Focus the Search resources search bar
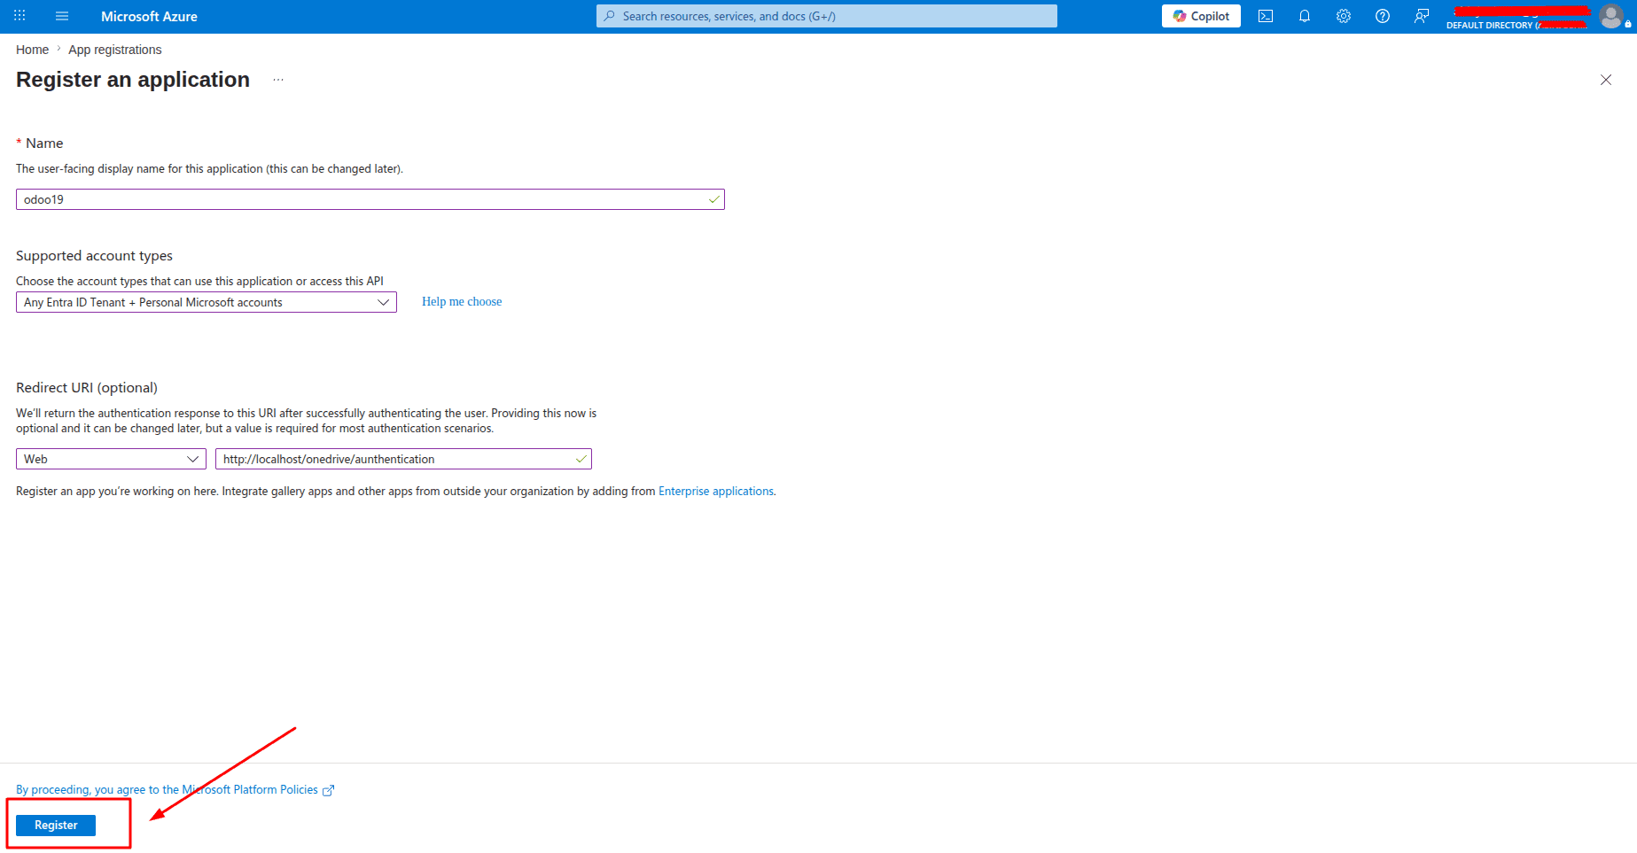Viewport: 1637px width, 853px height. [827, 16]
